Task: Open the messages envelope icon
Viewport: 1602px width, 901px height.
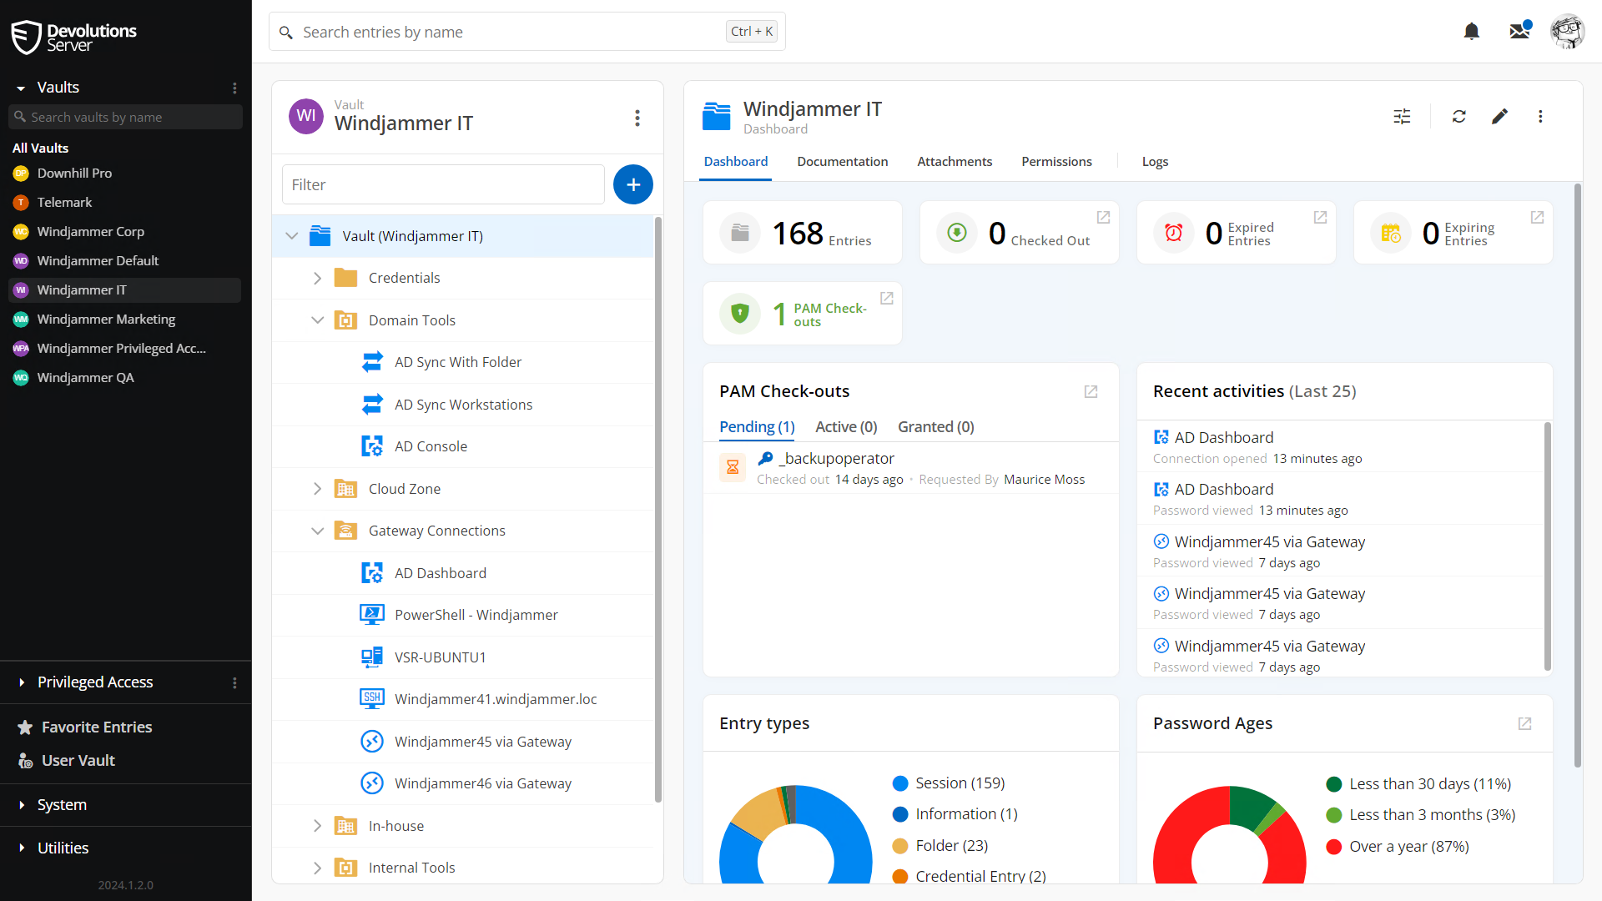Action: tap(1520, 31)
